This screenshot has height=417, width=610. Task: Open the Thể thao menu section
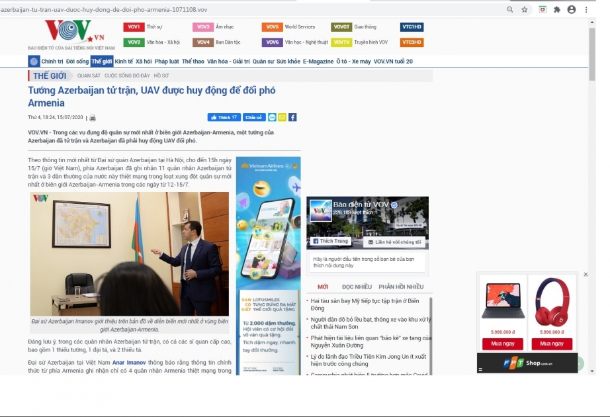click(193, 61)
